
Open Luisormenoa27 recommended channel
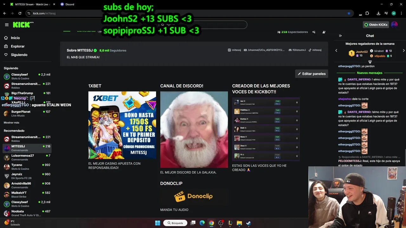[x=27, y=157]
